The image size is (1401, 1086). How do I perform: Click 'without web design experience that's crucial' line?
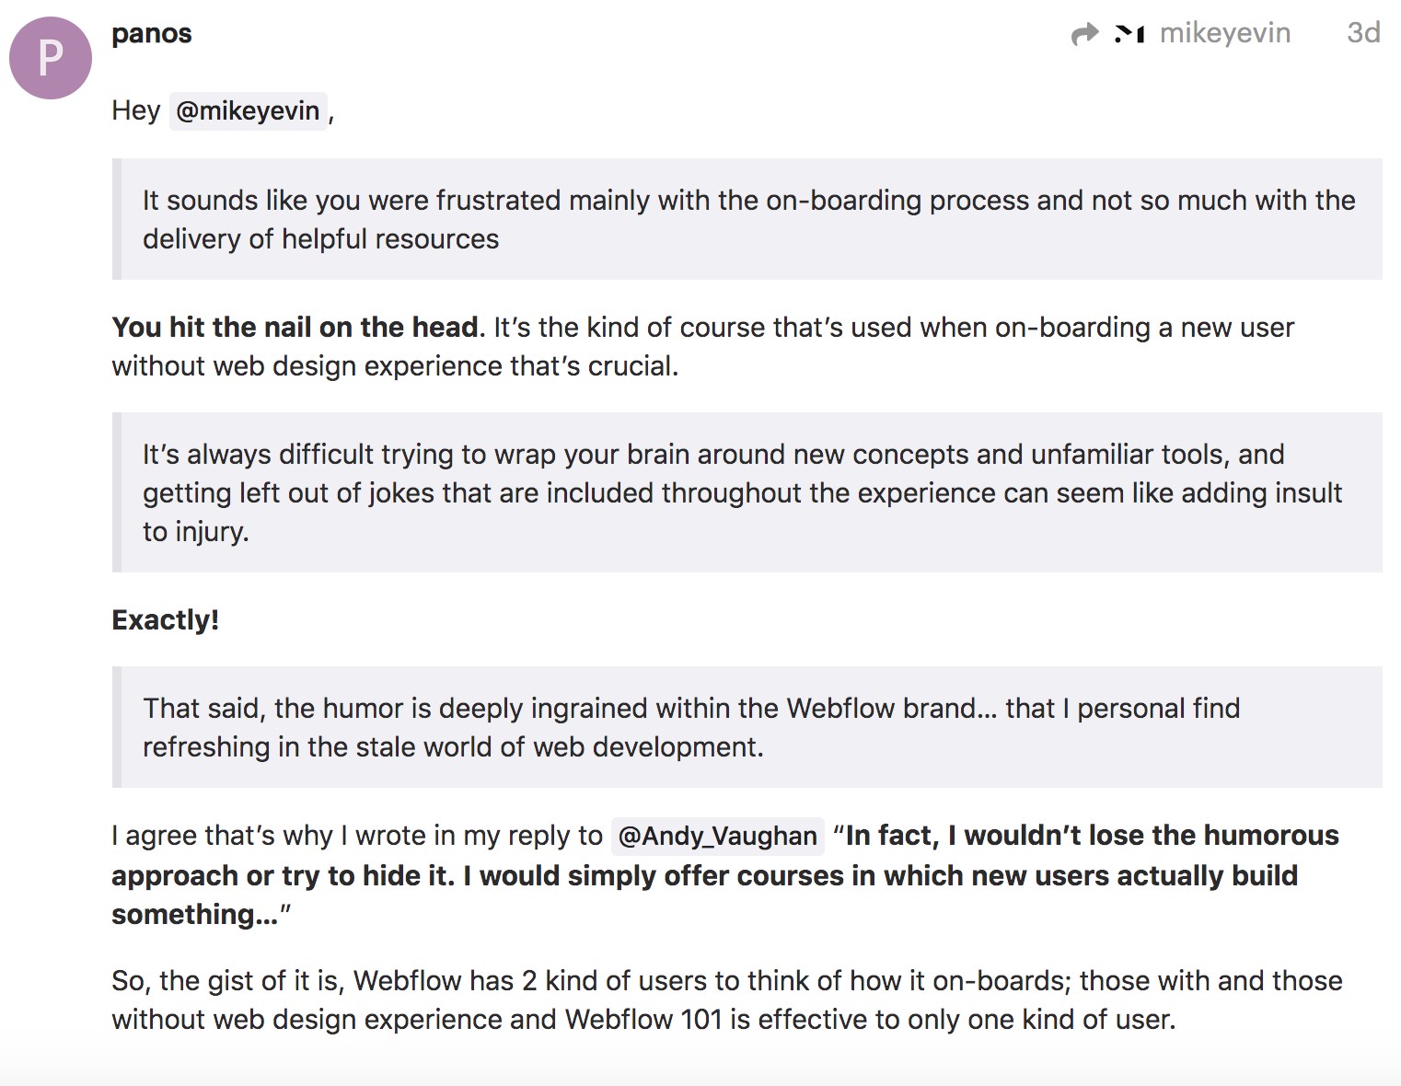coord(394,366)
